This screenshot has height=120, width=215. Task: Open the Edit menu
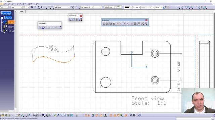[x=9, y=4]
